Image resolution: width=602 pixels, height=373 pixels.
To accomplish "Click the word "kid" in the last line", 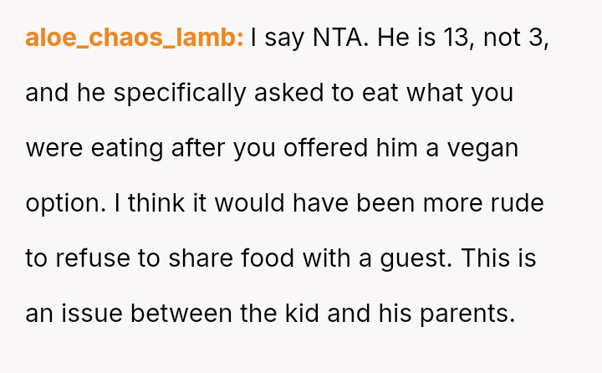I will (x=302, y=313).
